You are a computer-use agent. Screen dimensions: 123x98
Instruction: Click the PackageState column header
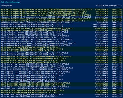tap(115, 6)
